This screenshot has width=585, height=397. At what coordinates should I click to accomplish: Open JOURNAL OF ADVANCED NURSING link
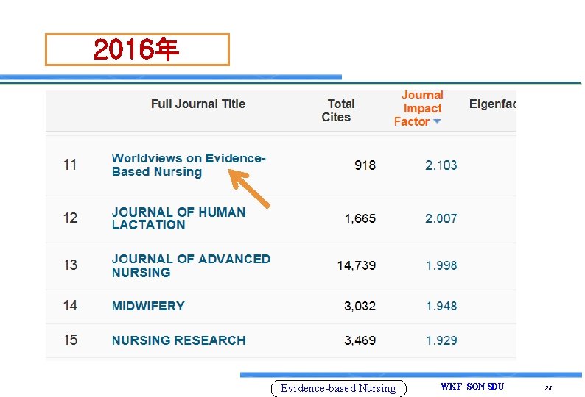point(191,265)
